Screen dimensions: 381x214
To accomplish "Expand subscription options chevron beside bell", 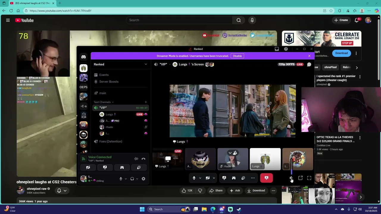I will click(x=65, y=191).
